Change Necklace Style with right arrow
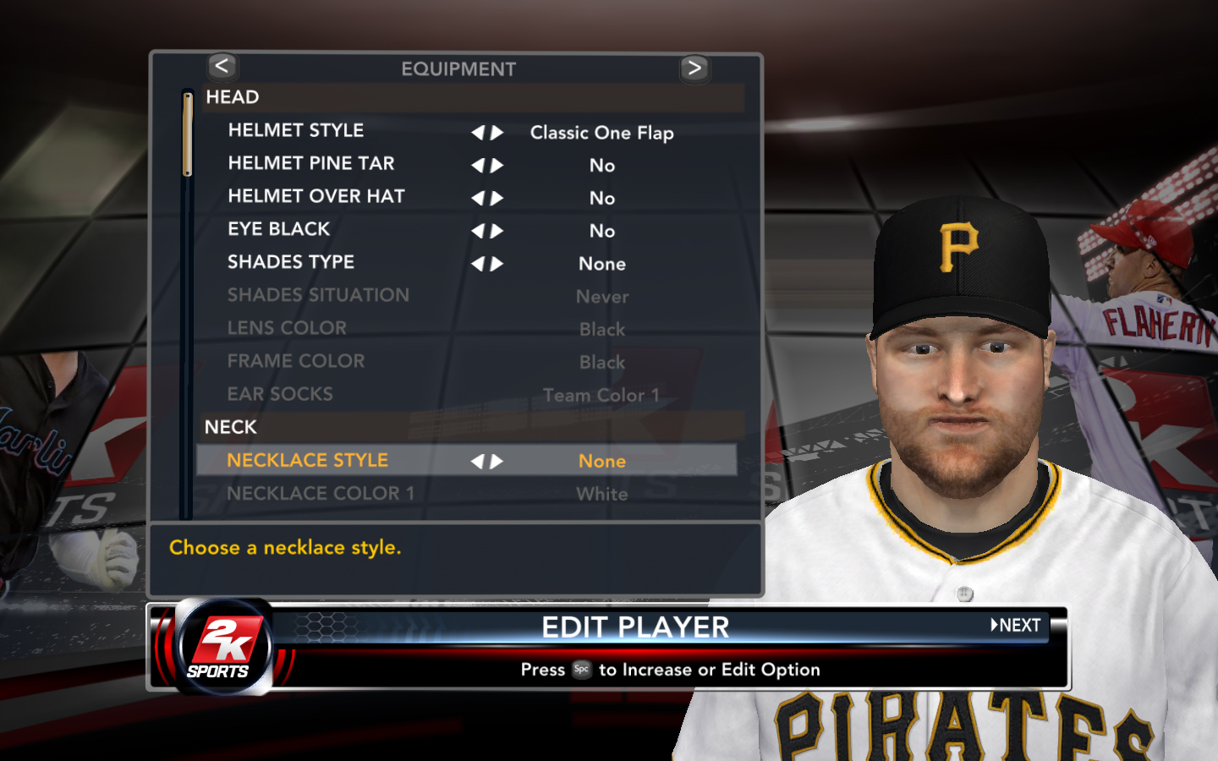The height and width of the screenshot is (761, 1218). click(497, 461)
